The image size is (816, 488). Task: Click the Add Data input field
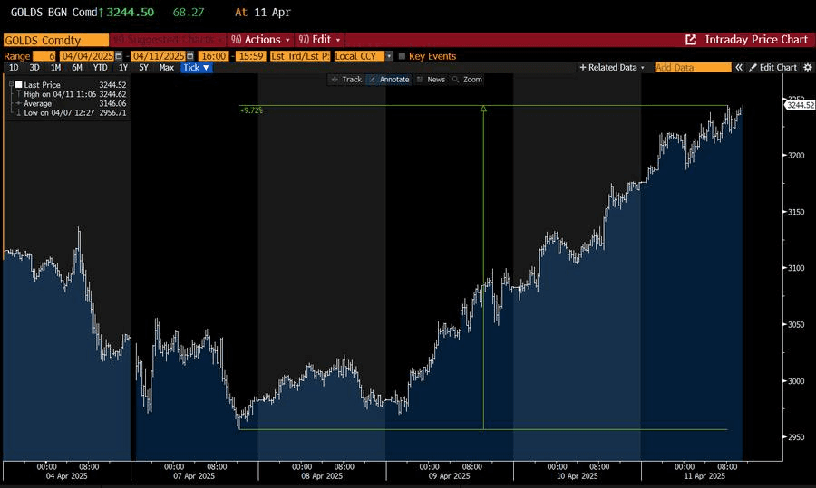tap(692, 68)
